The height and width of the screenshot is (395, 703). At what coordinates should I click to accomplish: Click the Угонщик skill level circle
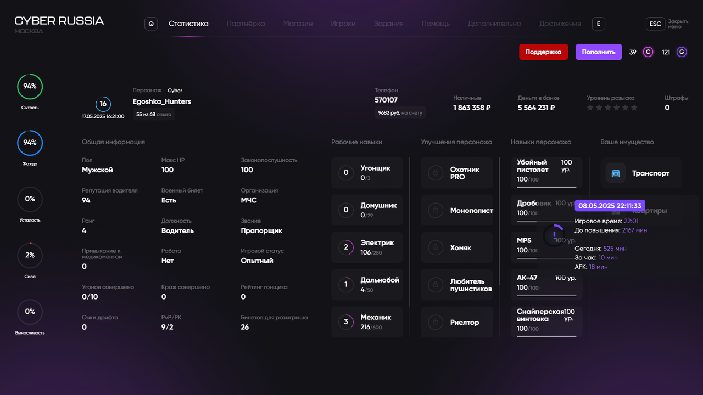coord(346,173)
